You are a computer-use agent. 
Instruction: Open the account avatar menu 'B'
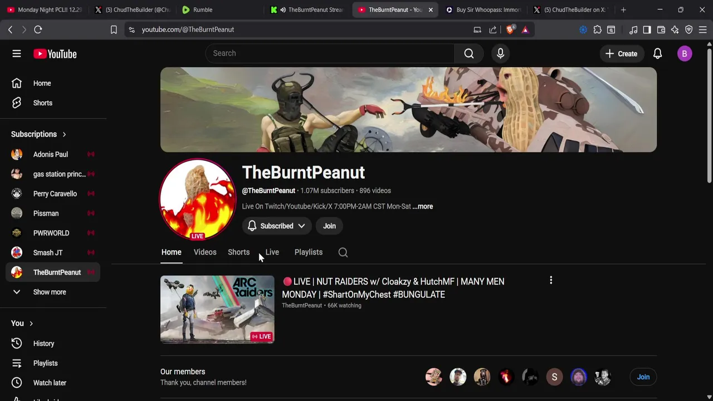[685, 53]
